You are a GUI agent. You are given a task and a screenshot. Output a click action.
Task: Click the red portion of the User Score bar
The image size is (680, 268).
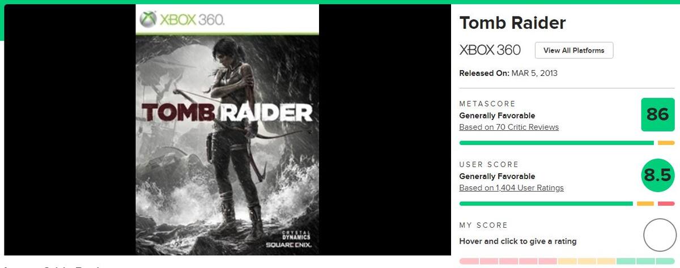pyautogui.click(x=666, y=203)
